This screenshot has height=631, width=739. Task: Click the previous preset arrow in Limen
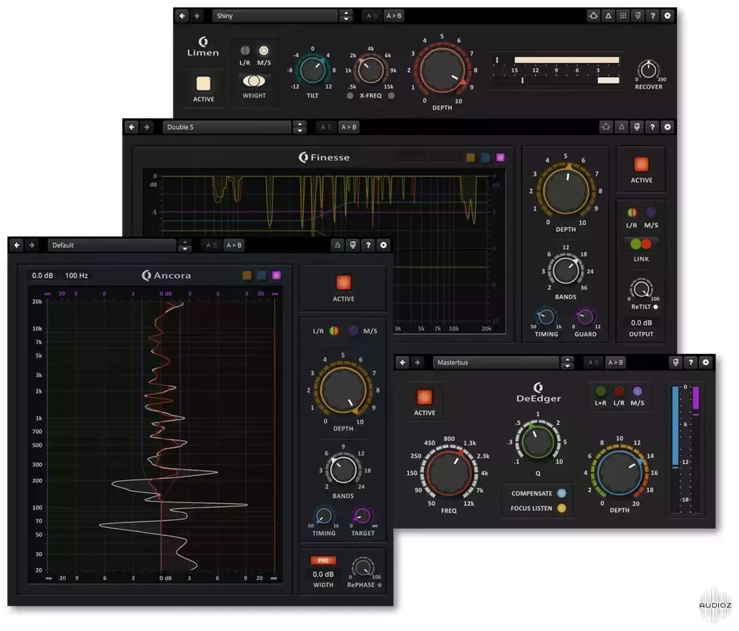[x=182, y=16]
